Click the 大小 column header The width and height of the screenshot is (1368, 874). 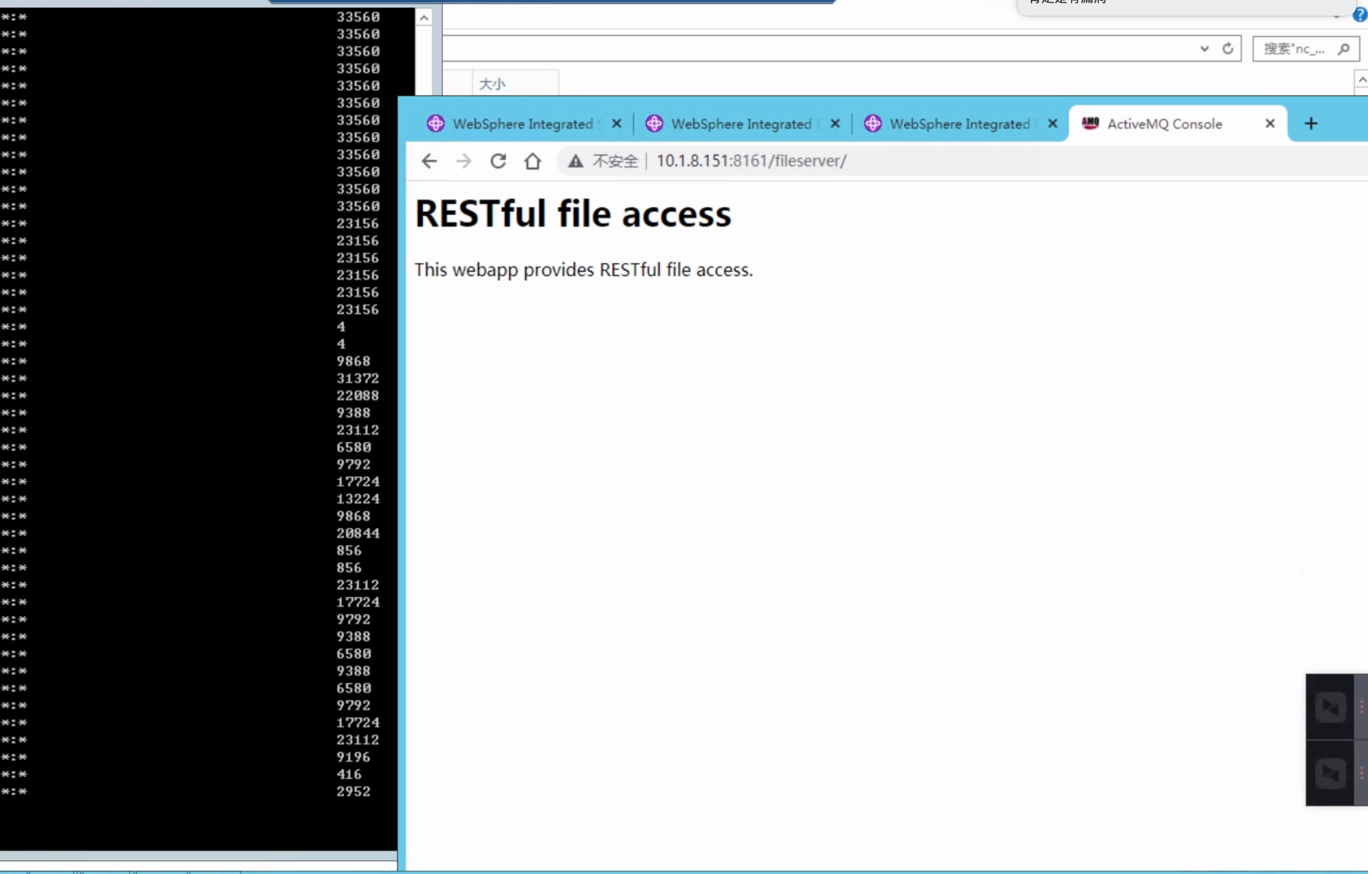pyautogui.click(x=492, y=84)
